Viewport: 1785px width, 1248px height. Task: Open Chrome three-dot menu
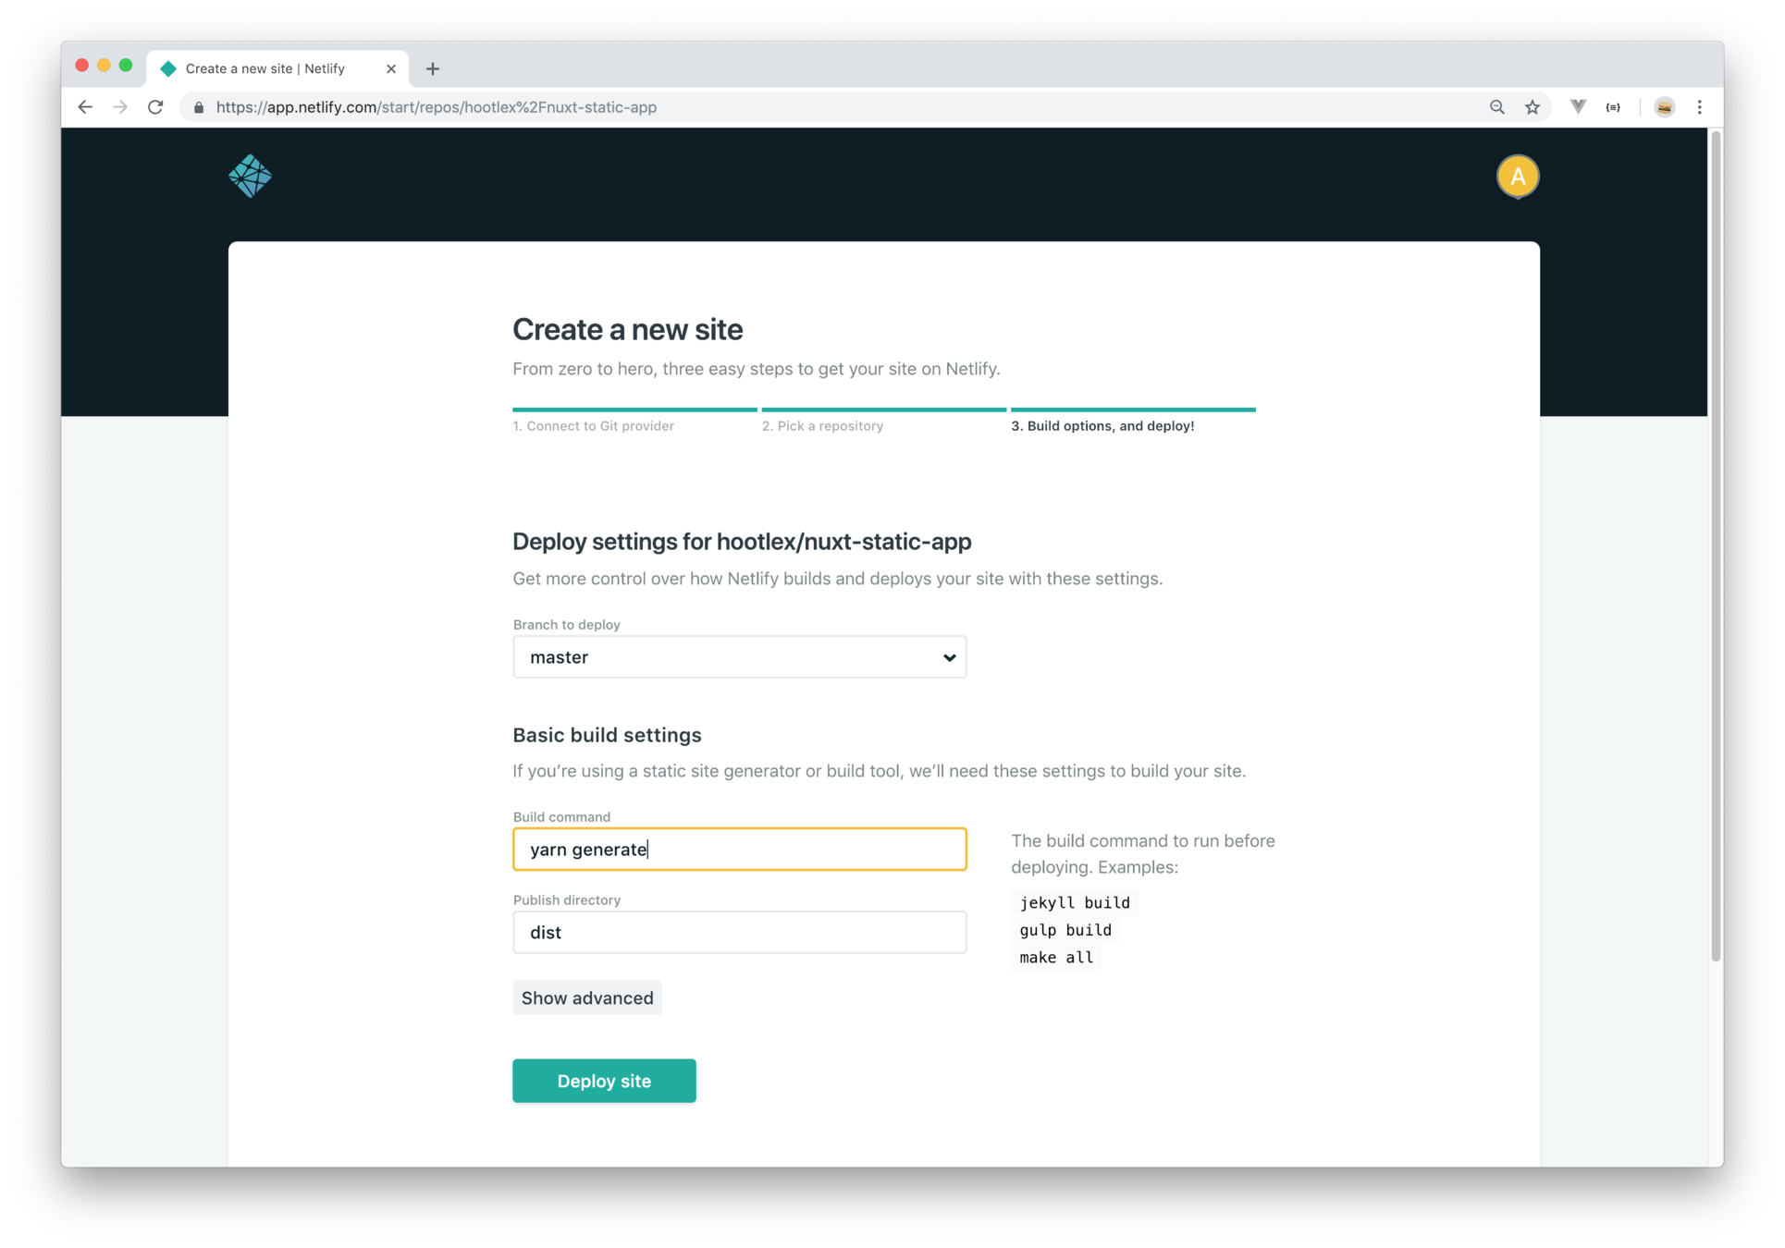coord(1699,107)
